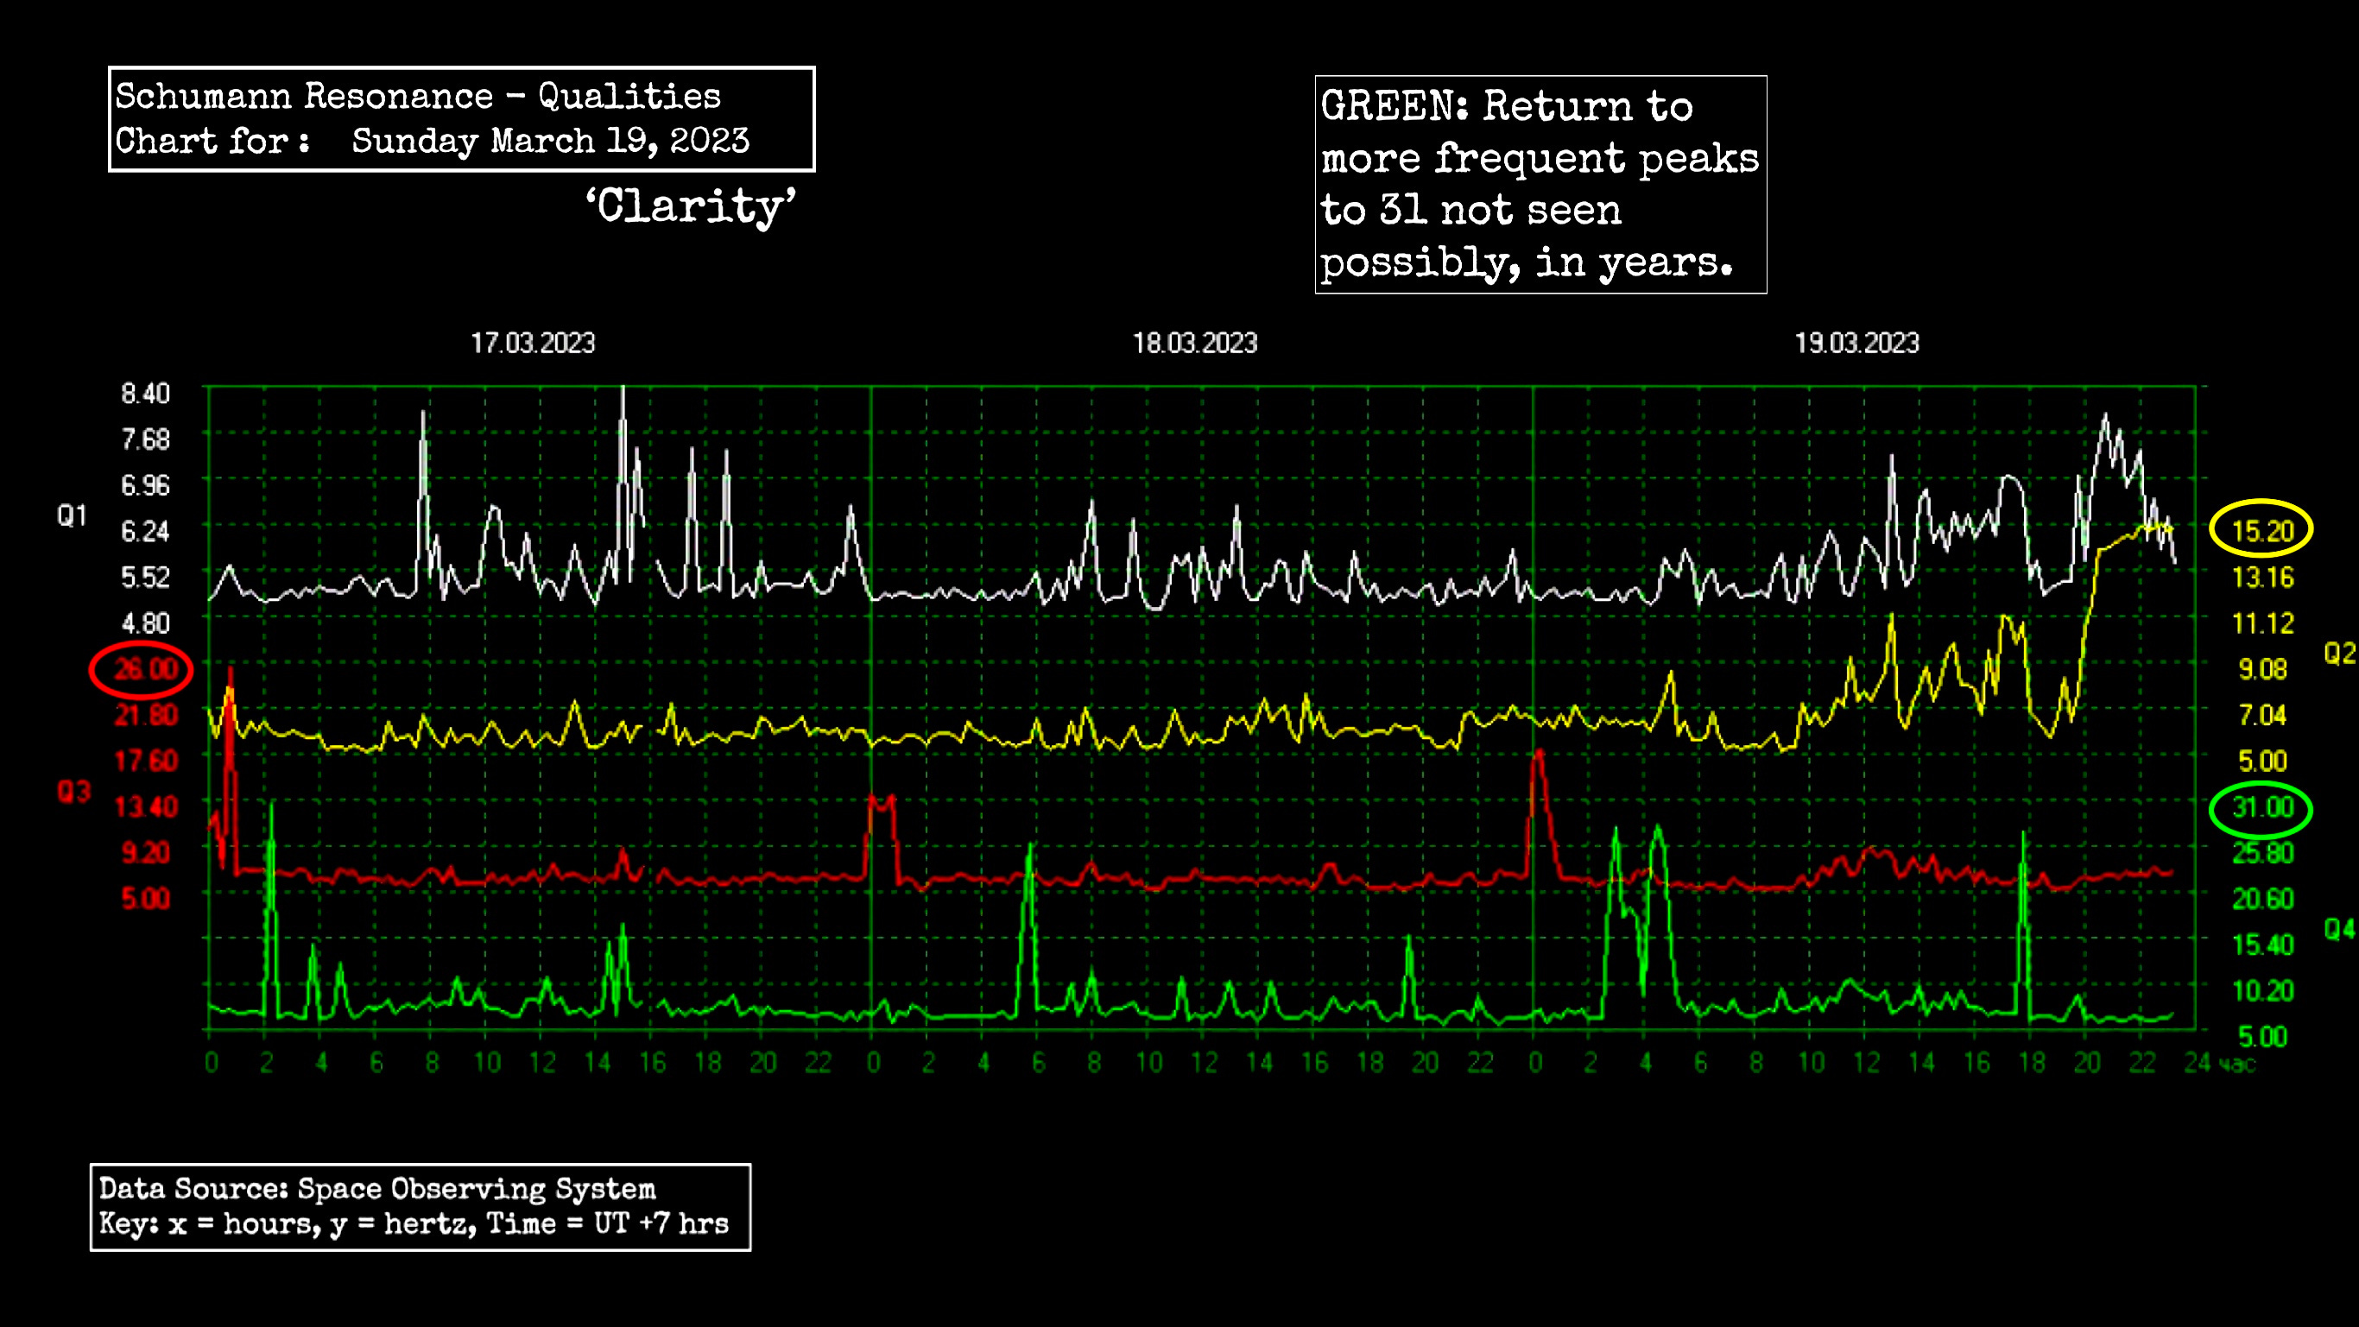Click the white 6.24 axis value
The height and width of the screenshot is (1327, 2359).
[x=146, y=531]
